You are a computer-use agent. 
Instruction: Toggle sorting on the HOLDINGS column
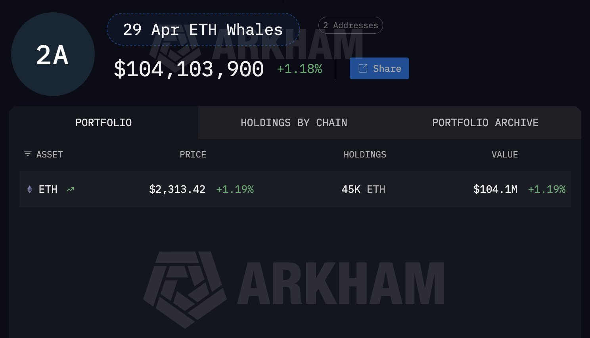[x=365, y=154]
